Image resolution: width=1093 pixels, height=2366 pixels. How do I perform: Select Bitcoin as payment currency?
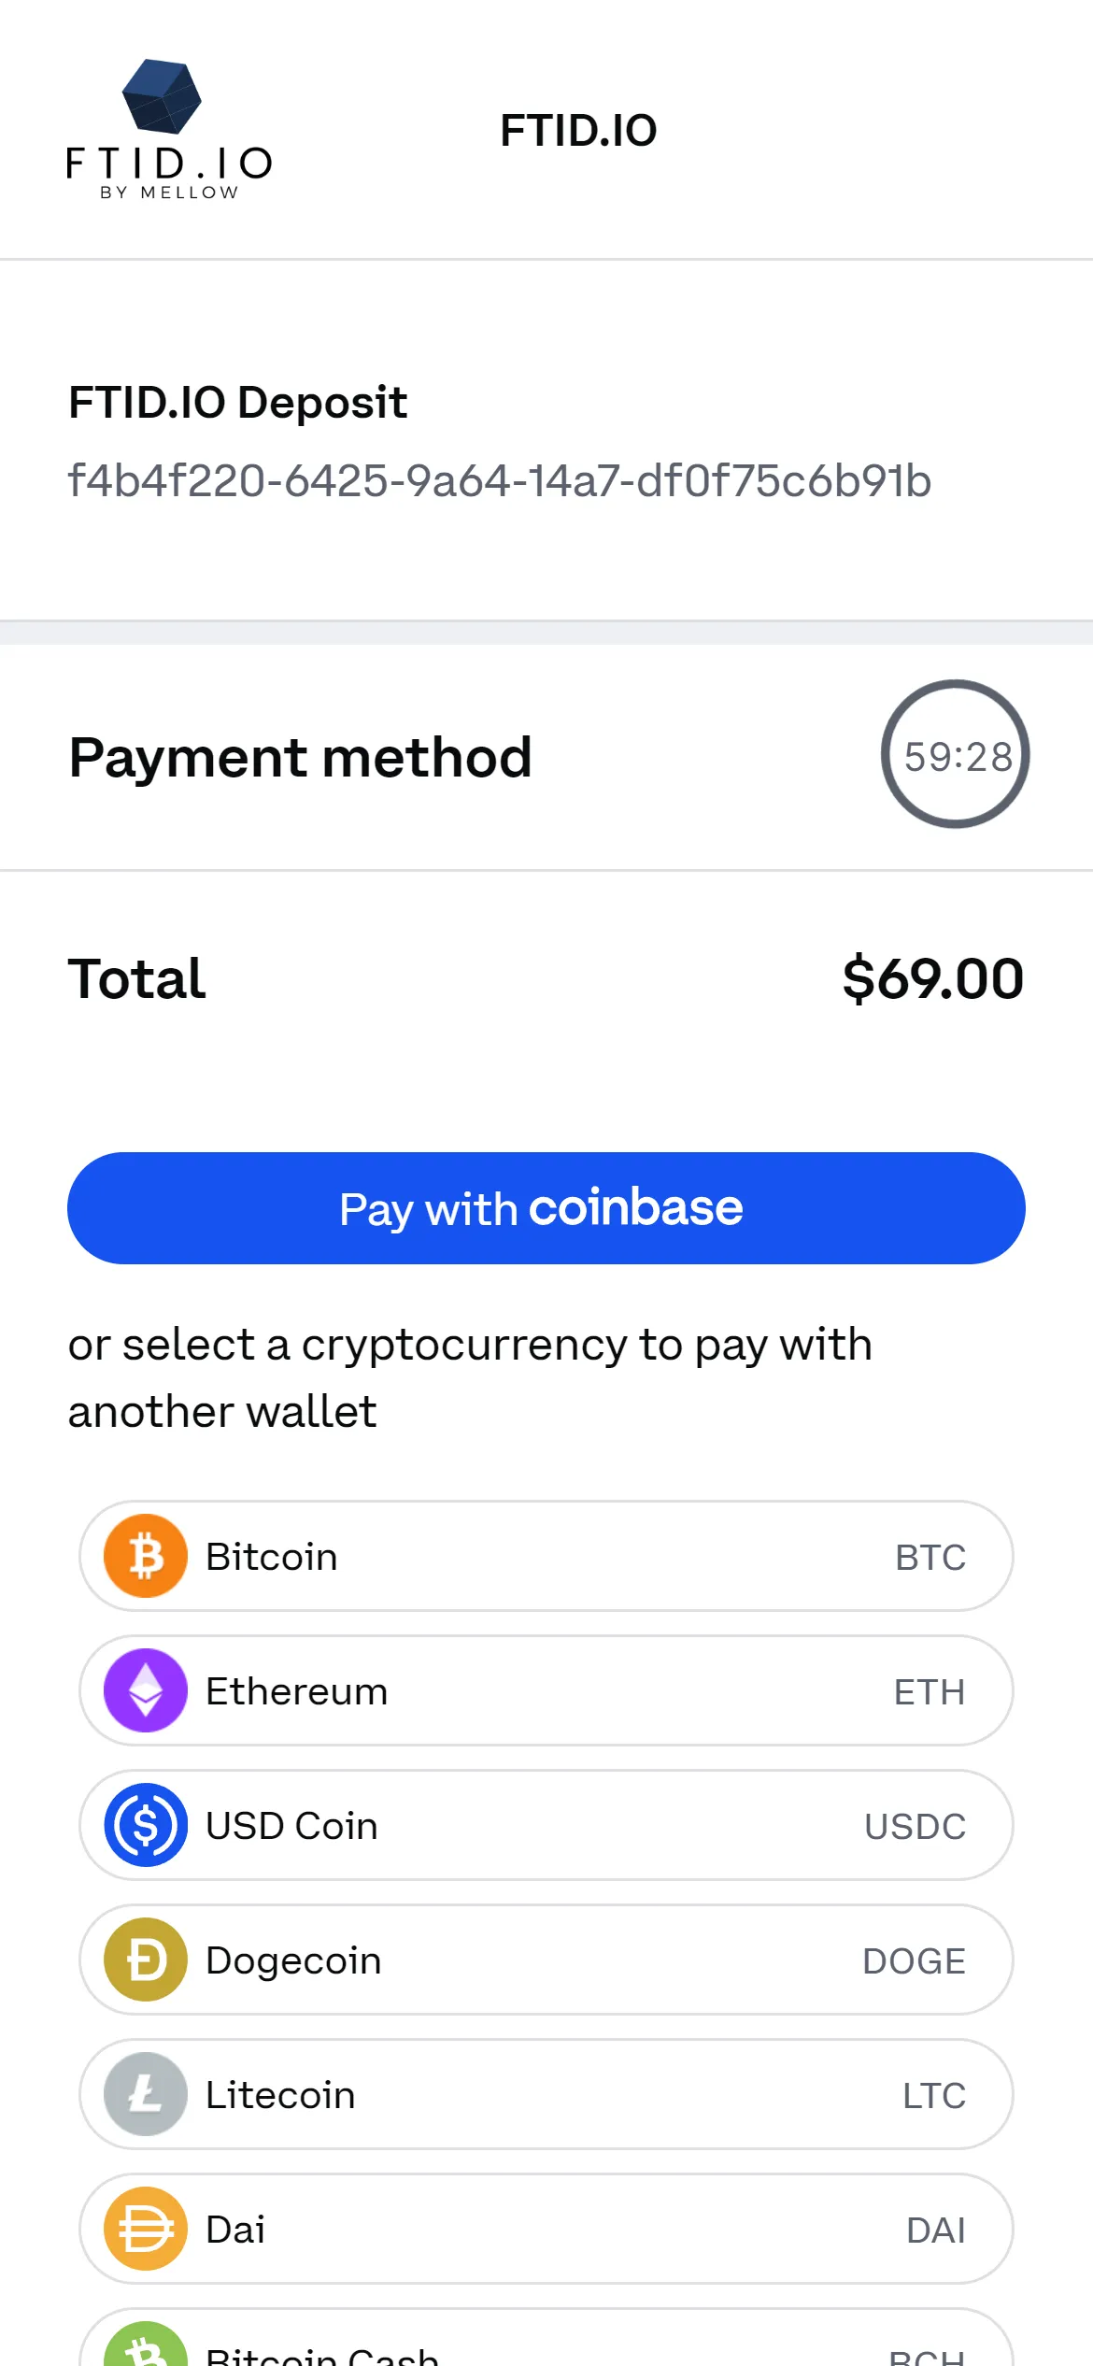(546, 1556)
